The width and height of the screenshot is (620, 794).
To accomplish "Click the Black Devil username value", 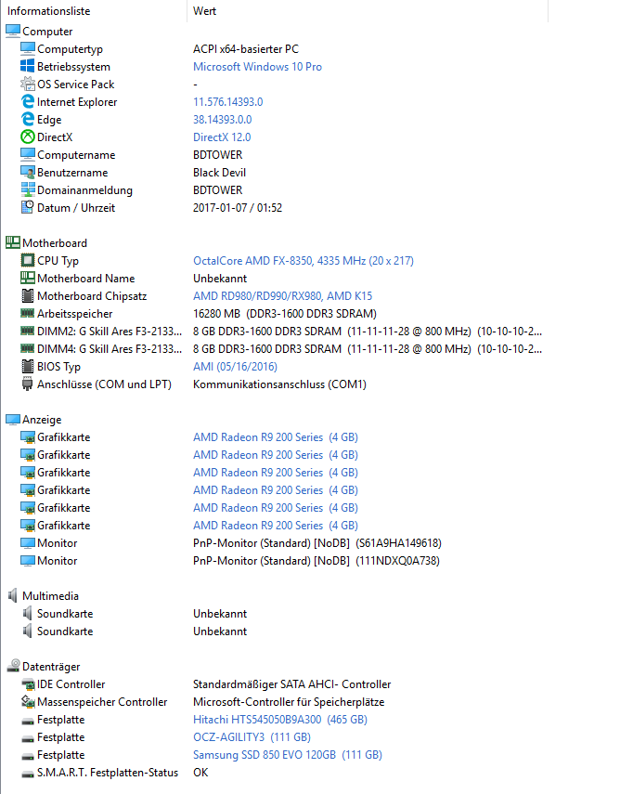I will [x=219, y=172].
